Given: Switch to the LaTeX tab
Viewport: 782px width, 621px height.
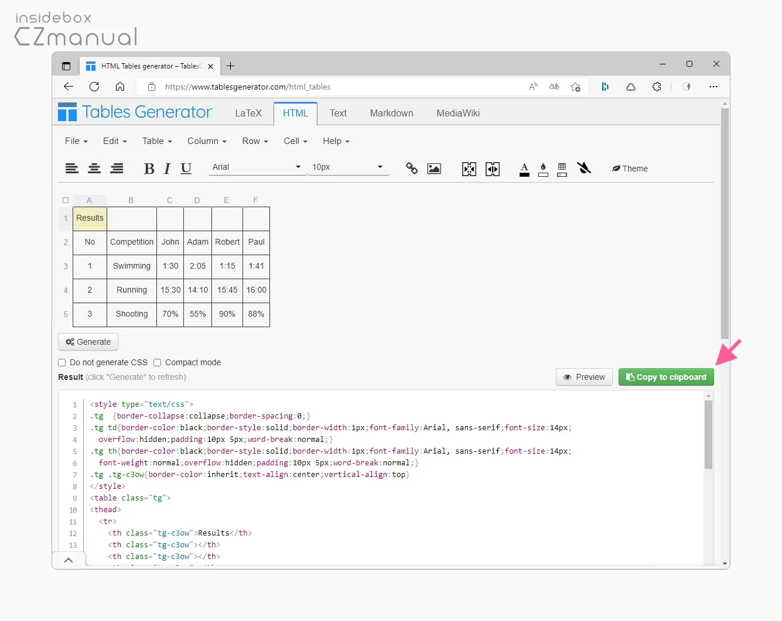Looking at the screenshot, I should coord(248,114).
